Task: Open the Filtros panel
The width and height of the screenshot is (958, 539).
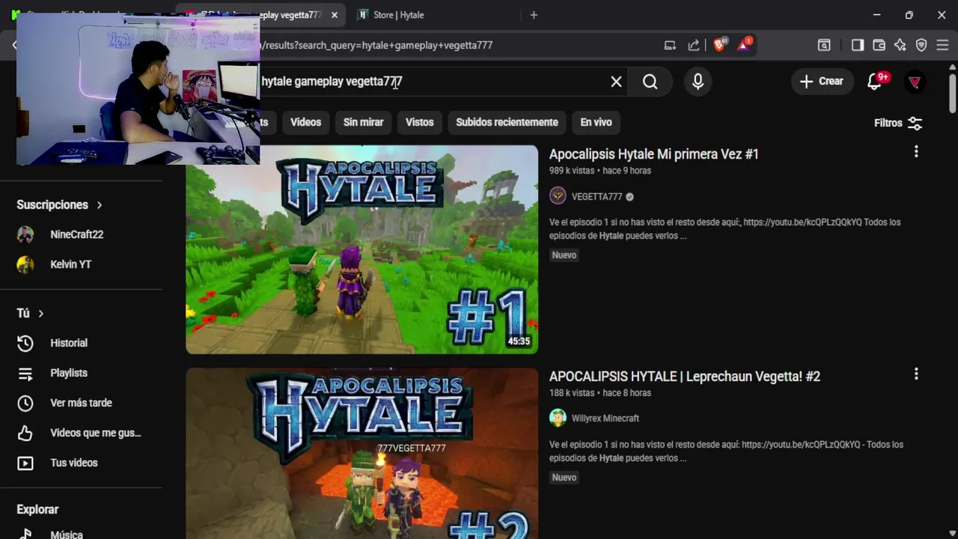Action: 898,123
